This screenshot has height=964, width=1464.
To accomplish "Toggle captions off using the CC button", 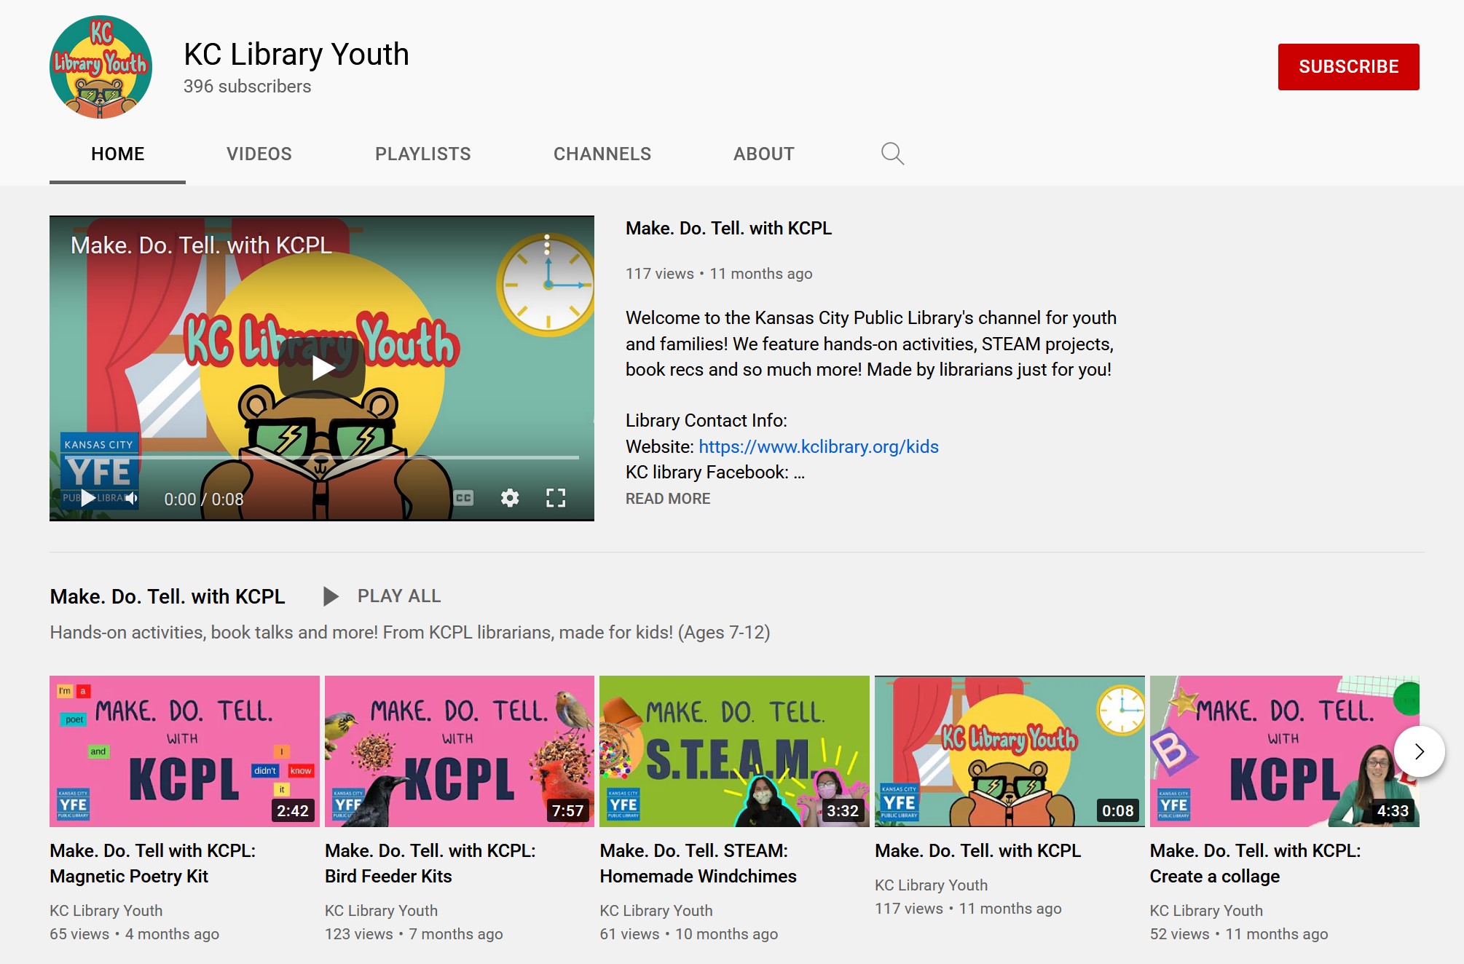I will 464,498.
